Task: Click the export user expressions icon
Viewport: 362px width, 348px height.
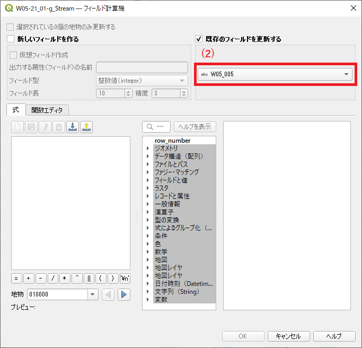Action: click(86, 127)
